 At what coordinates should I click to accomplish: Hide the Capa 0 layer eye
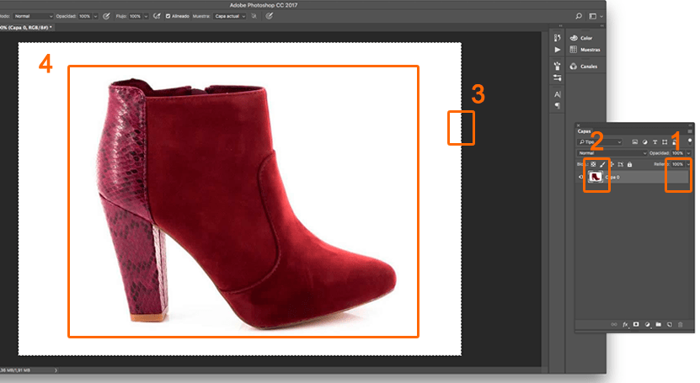581,178
